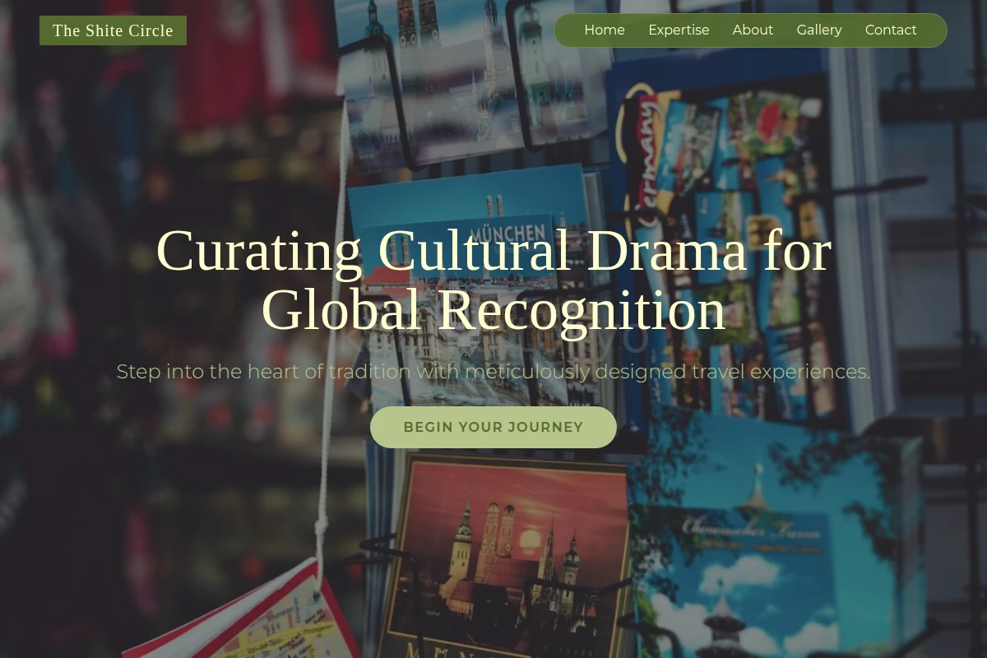The height and width of the screenshot is (658, 987).
Task: Click The Shite Circle logo
Action: click(113, 30)
